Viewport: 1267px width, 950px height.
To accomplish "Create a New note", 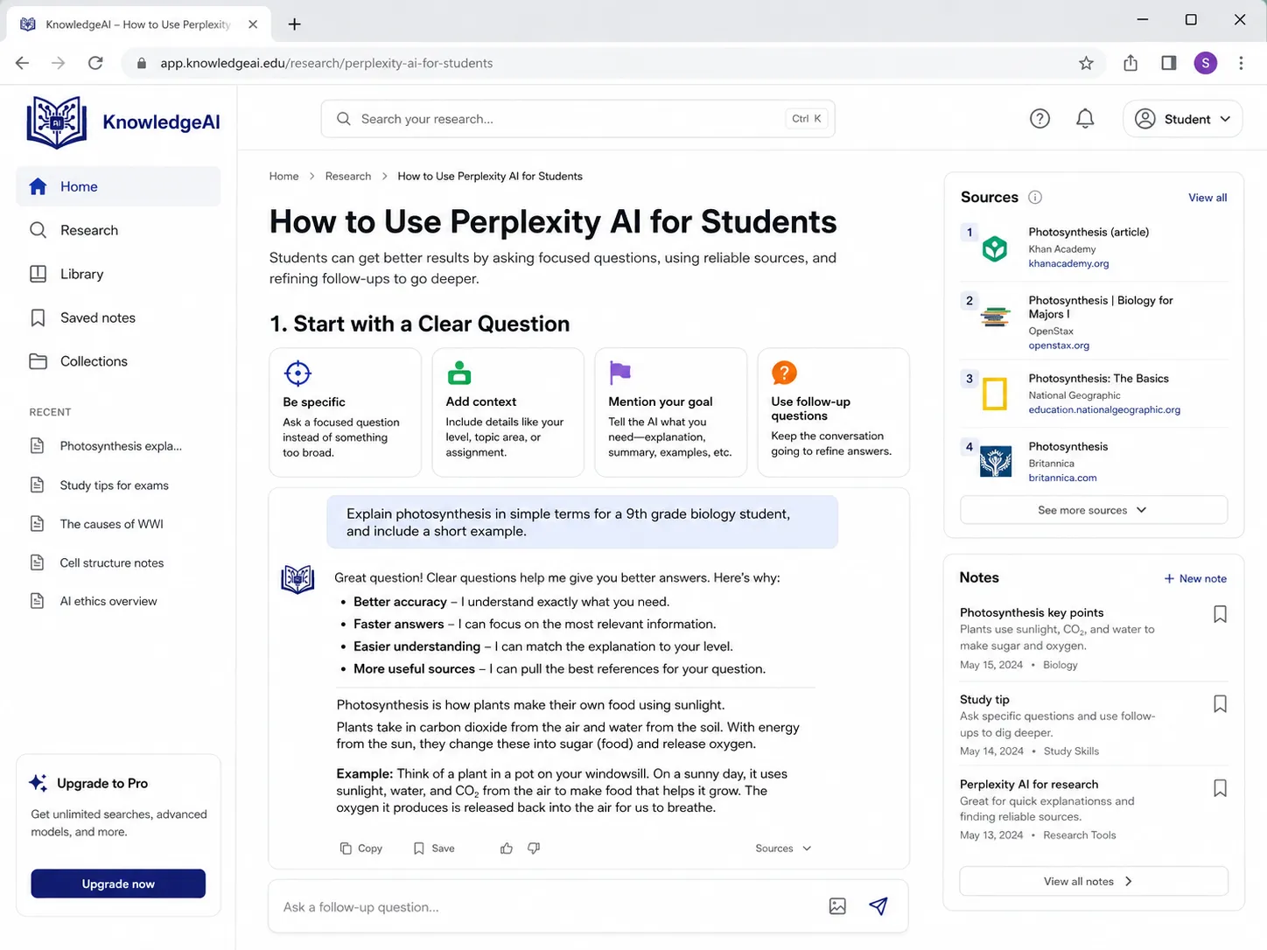I will click(x=1195, y=578).
